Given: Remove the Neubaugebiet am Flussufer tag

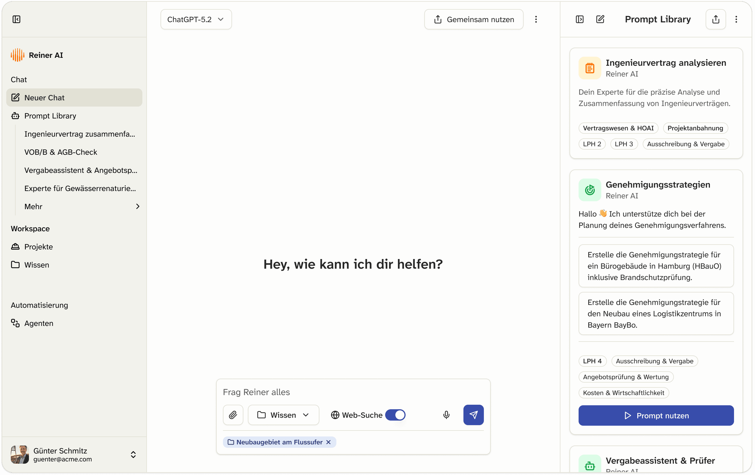Looking at the screenshot, I should coord(328,442).
